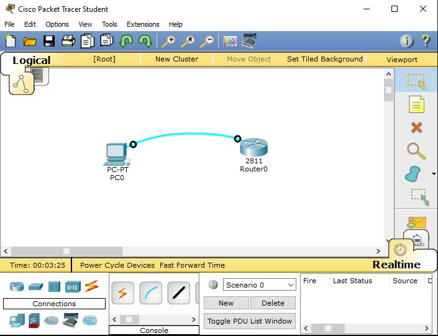
Task: Click Set Tiled Background
Action: coord(325,59)
